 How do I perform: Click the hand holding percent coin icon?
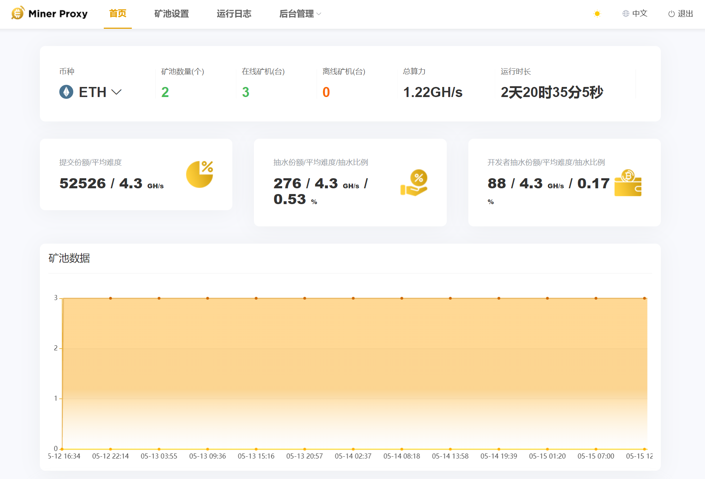(414, 183)
